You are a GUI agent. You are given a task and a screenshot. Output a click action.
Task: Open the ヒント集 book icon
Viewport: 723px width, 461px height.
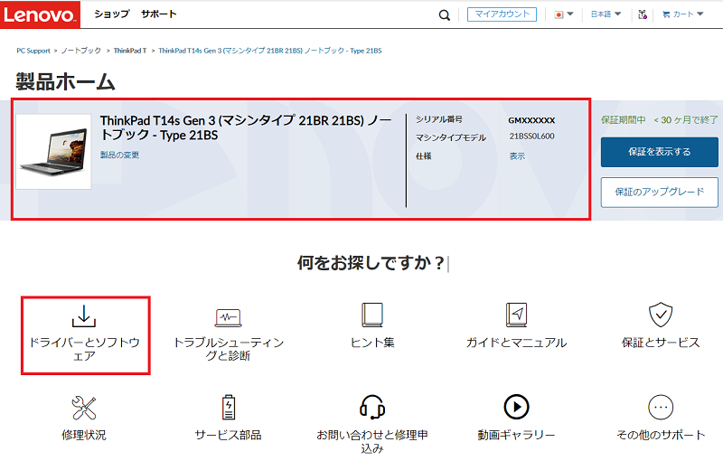click(372, 315)
